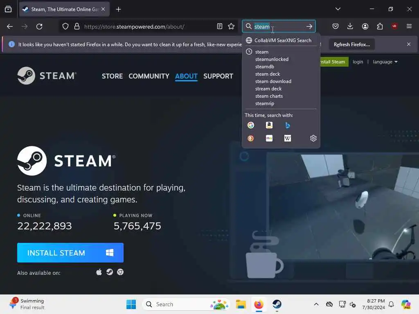Click the Chrome OS availability icon
The width and height of the screenshot is (419, 314).
pos(120,272)
